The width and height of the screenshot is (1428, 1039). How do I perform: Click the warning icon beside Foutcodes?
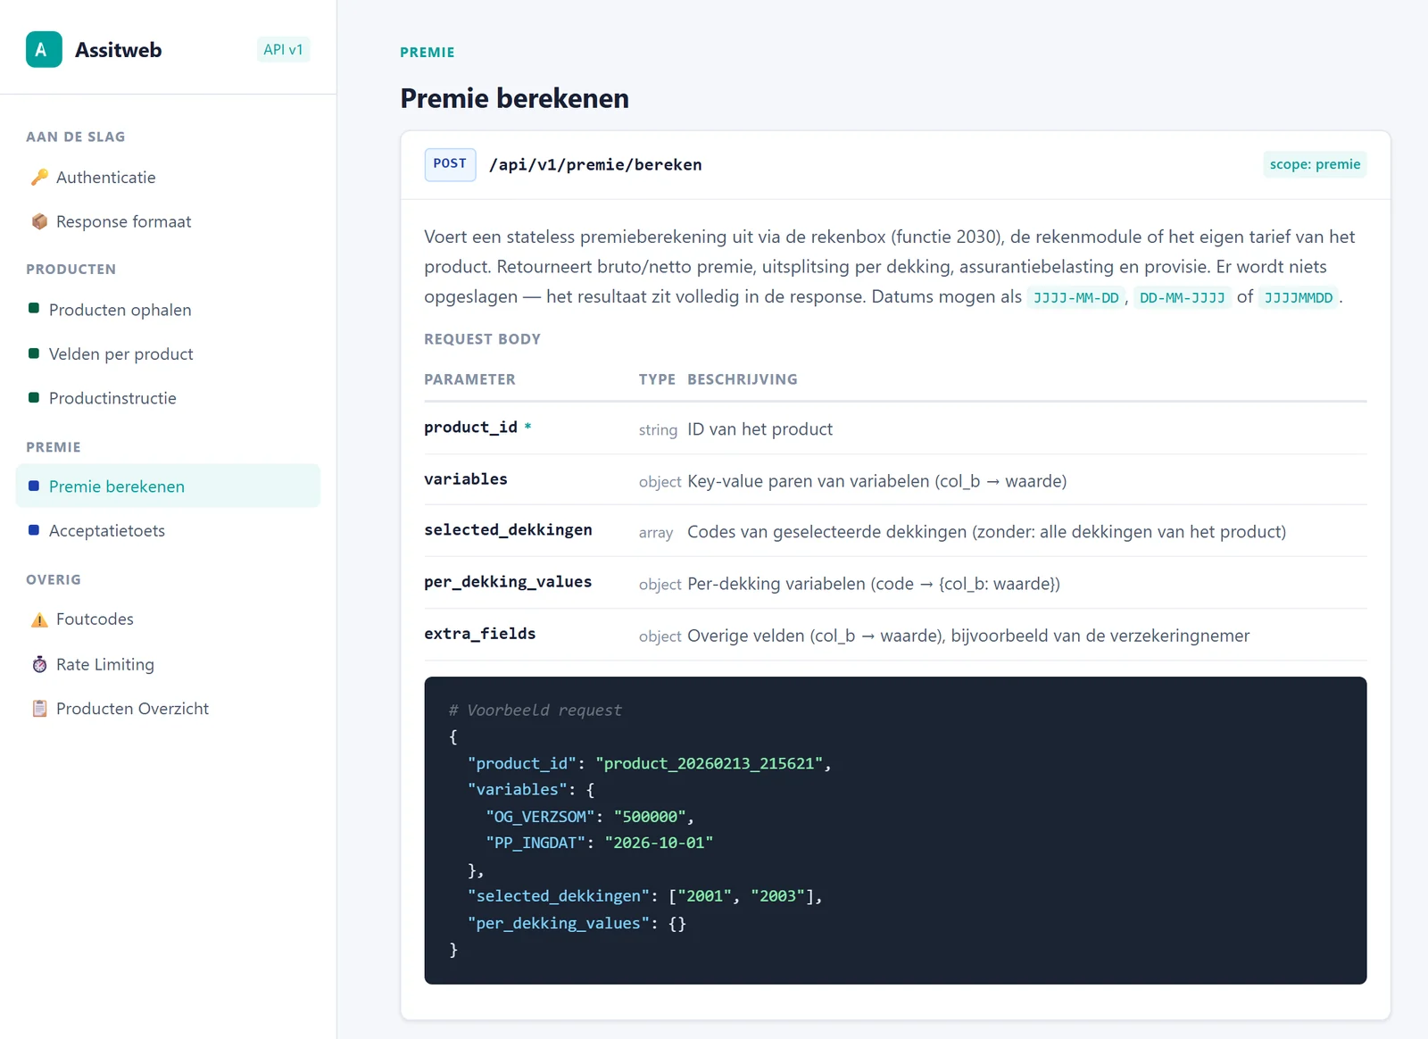pos(39,619)
